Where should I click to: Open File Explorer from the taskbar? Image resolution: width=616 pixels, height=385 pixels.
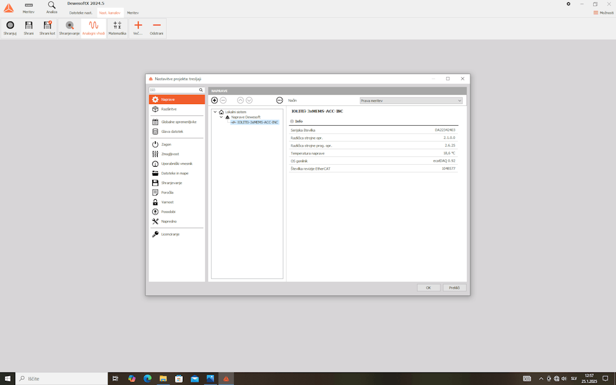click(x=163, y=379)
